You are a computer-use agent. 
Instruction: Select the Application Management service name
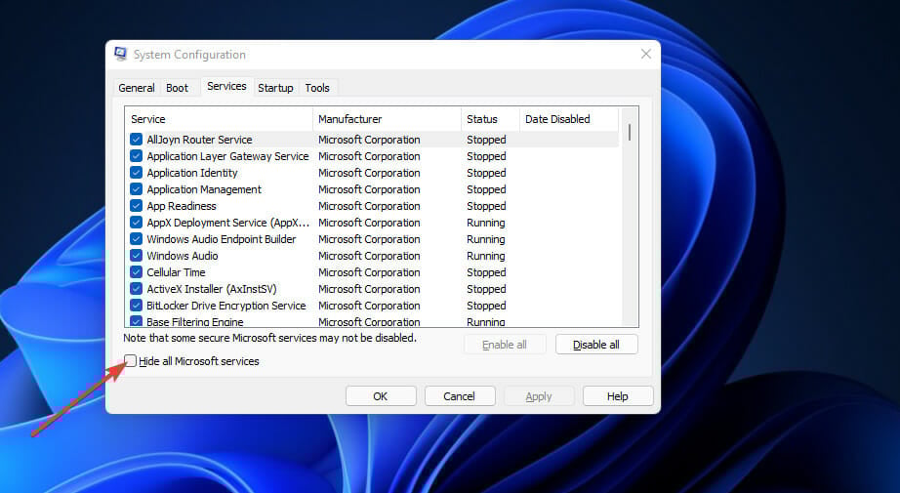pos(204,189)
